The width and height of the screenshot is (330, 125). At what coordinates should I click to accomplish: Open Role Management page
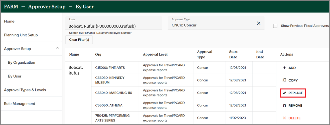19,104
